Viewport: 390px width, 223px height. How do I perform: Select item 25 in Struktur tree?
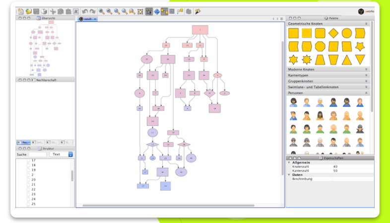pyautogui.click(x=33, y=204)
